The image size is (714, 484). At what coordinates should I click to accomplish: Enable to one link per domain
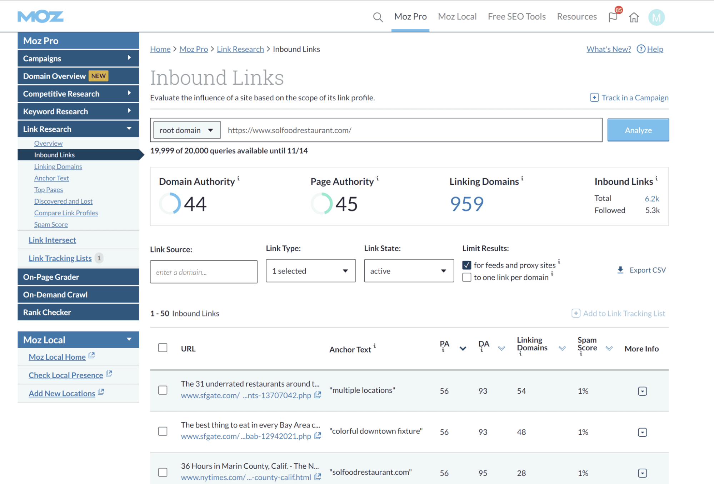pyautogui.click(x=466, y=277)
